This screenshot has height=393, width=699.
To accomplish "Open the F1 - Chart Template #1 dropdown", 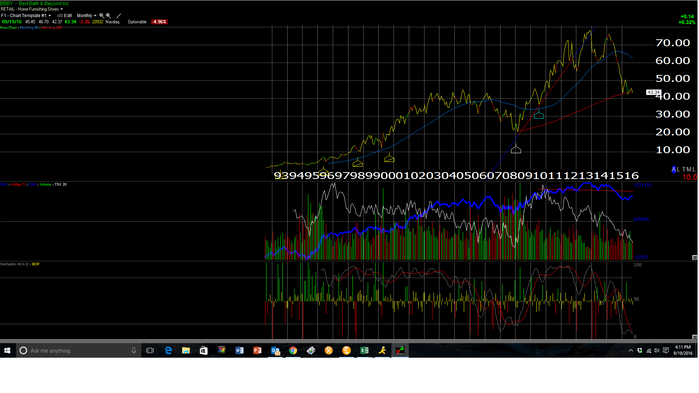I will click(25, 15).
